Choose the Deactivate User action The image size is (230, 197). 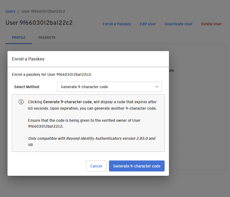pyautogui.click(x=178, y=24)
